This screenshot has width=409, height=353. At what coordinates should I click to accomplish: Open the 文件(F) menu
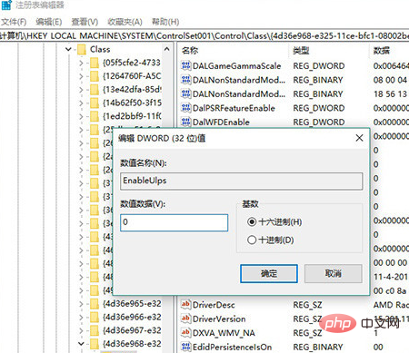pyautogui.click(x=14, y=22)
